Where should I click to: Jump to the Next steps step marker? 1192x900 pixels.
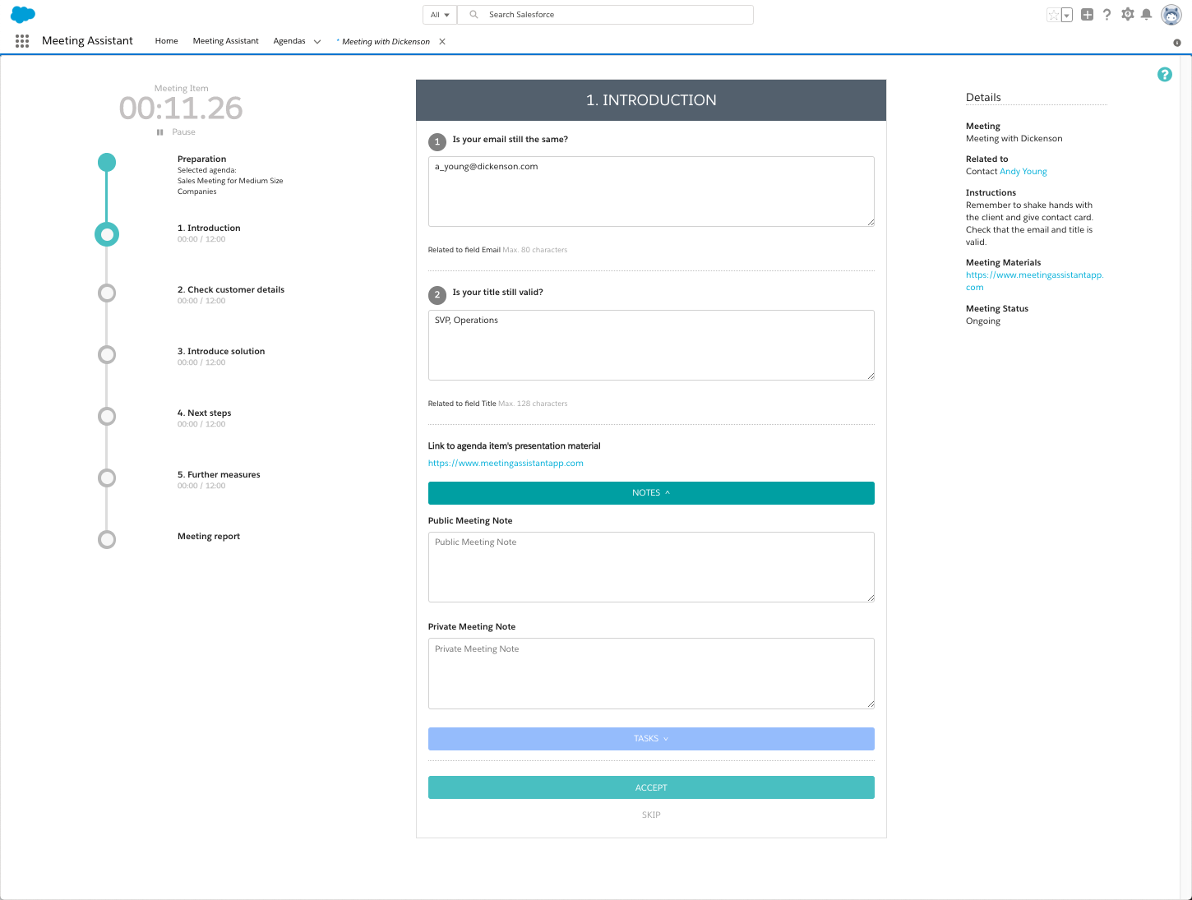(107, 416)
